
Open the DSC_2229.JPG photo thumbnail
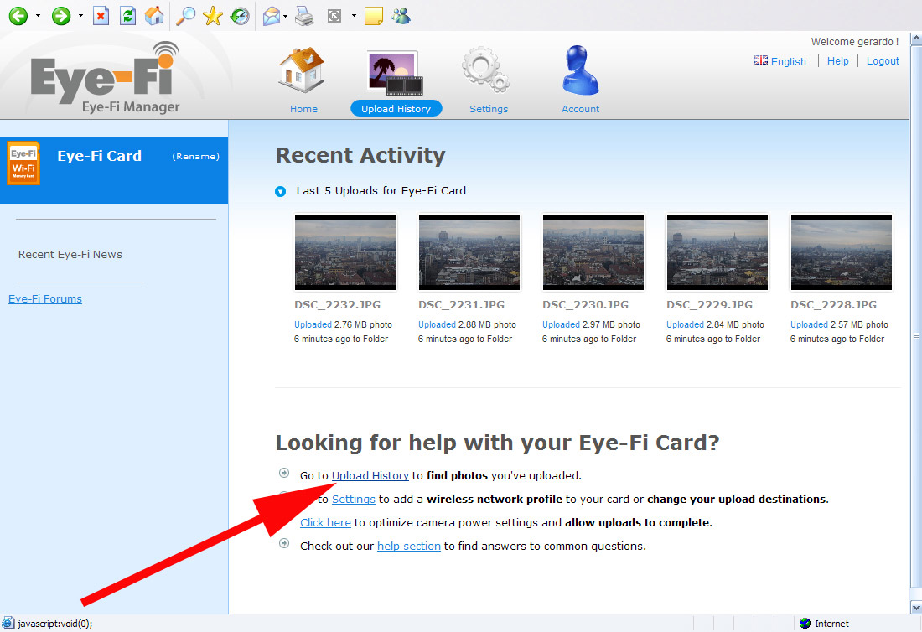point(717,252)
